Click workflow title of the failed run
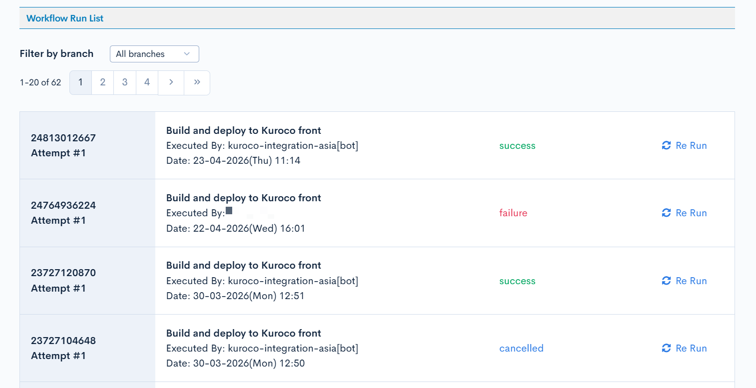This screenshot has width=756, height=388. [244, 198]
